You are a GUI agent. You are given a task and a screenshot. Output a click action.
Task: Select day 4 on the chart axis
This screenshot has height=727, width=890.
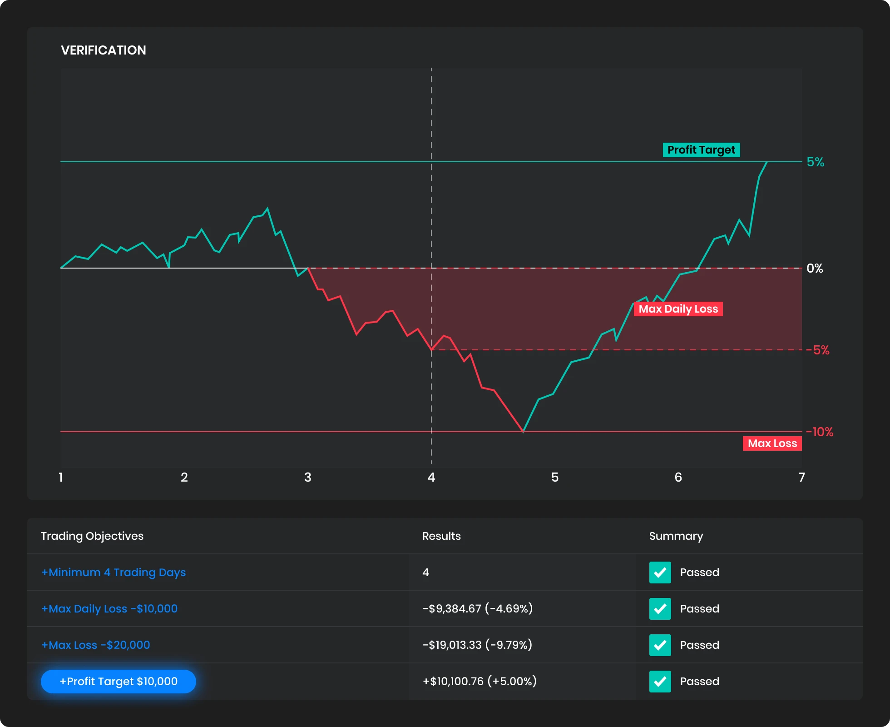pos(431,477)
